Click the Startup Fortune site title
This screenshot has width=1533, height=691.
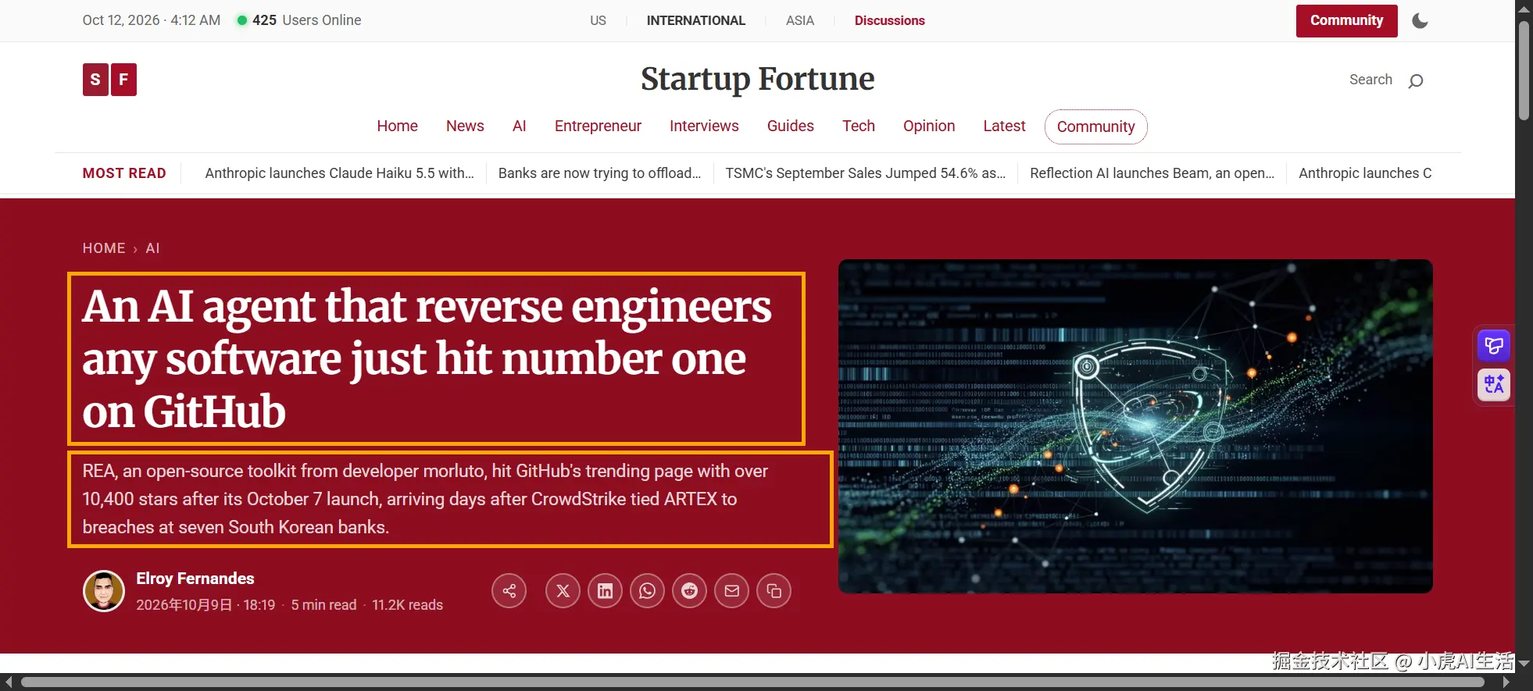point(757,79)
